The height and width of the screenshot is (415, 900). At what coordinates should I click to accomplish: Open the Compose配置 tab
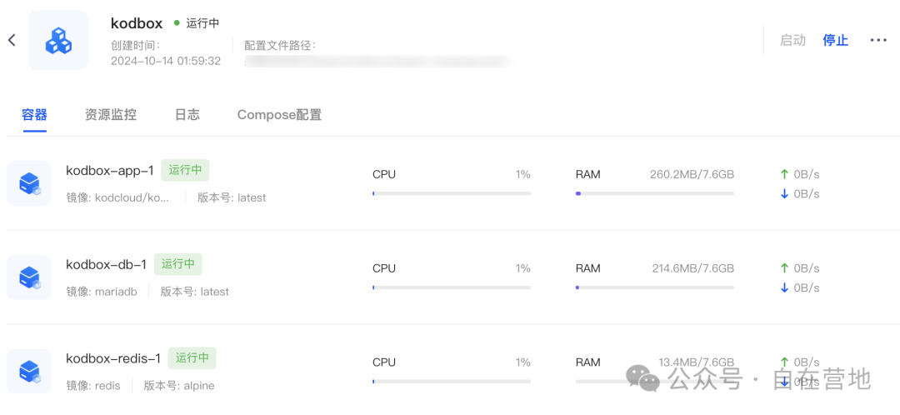click(x=279, y=115)
